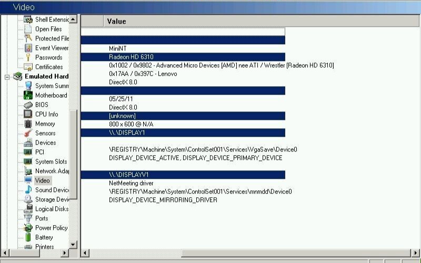Viewport: 421px width, 263px height.
Task: Click the Ports icon
Action: tap(28, 218)
